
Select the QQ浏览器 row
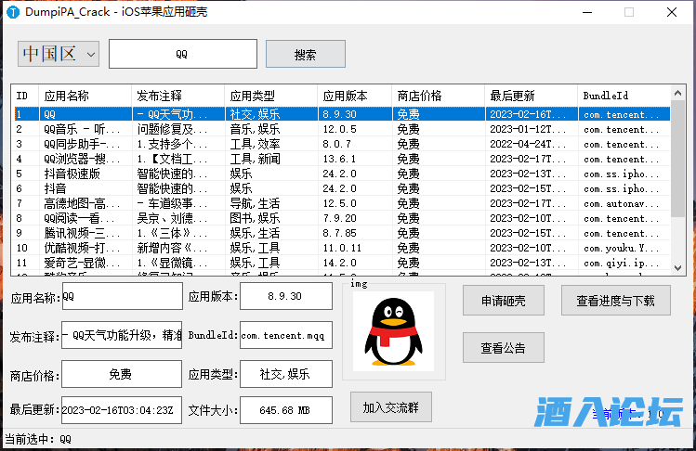(x=342, y=159)
